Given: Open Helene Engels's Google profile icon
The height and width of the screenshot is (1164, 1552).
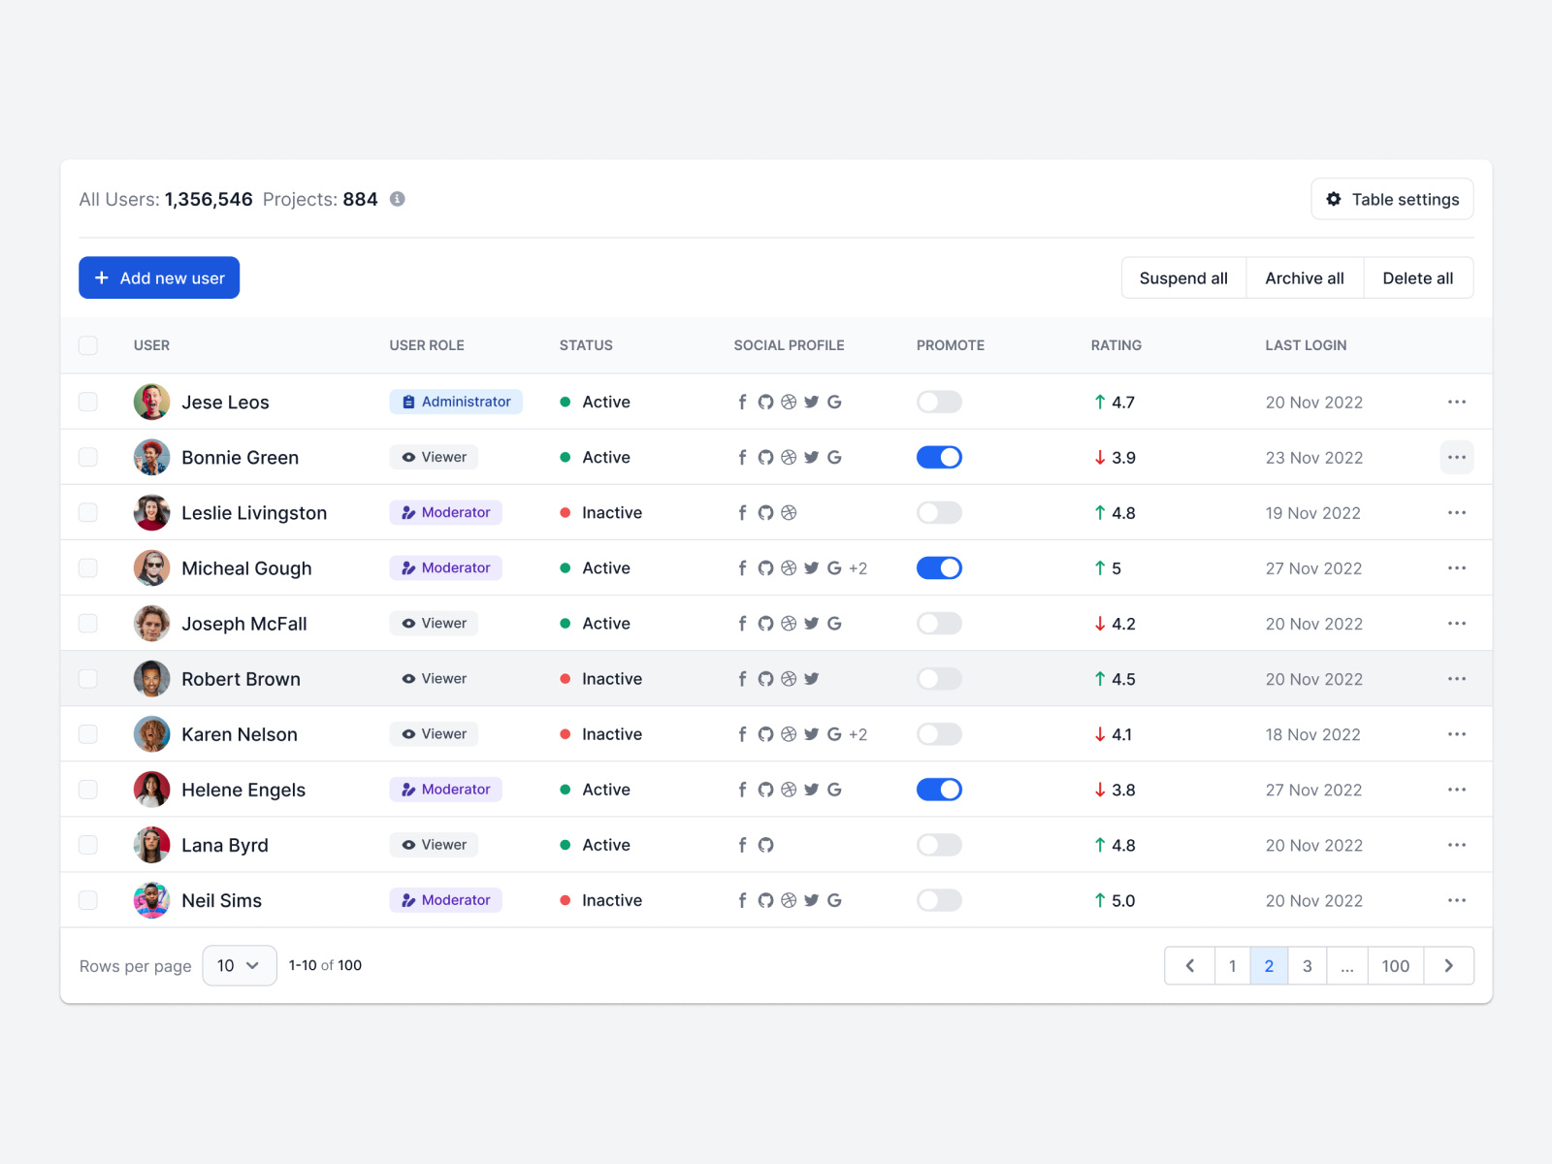Looking at the screenshot, I should click(834, 790).
